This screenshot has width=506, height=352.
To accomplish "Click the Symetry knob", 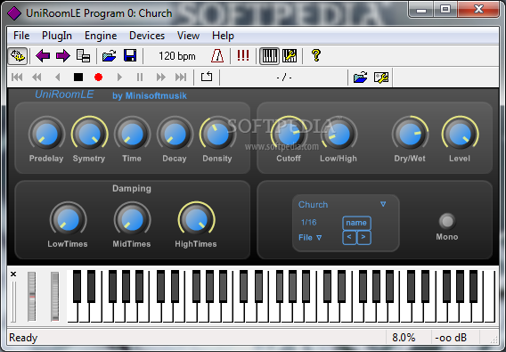I will [x=89, y=134].
